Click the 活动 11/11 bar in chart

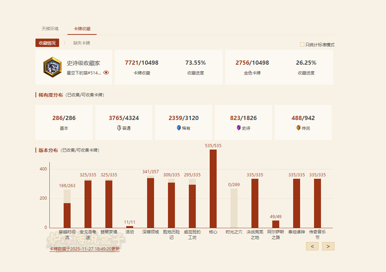(x=130, y=227)
